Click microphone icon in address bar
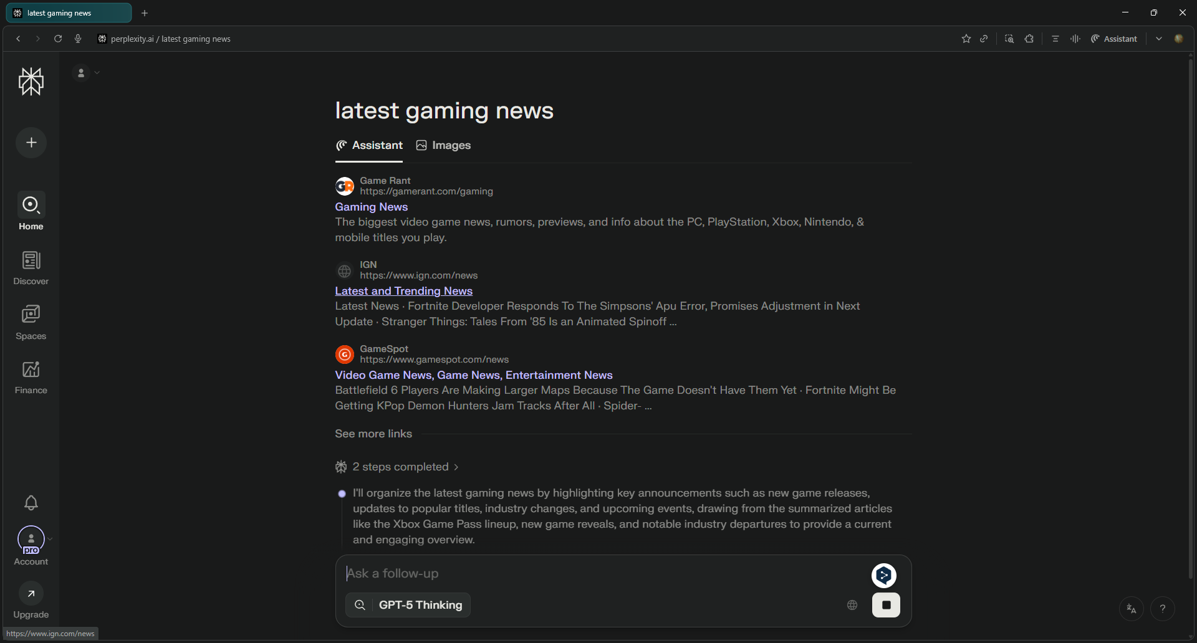The height and width of the screenshot is (643, 1197). click(x=78, y=39)
